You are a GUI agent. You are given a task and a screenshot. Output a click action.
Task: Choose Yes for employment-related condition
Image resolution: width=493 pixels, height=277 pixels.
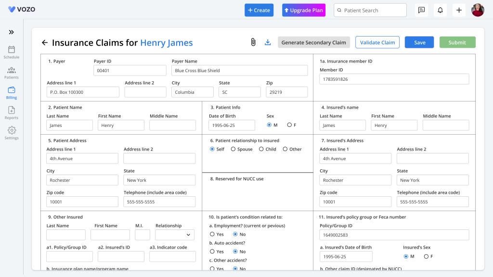pyautogui.click(x=212, y=234)
